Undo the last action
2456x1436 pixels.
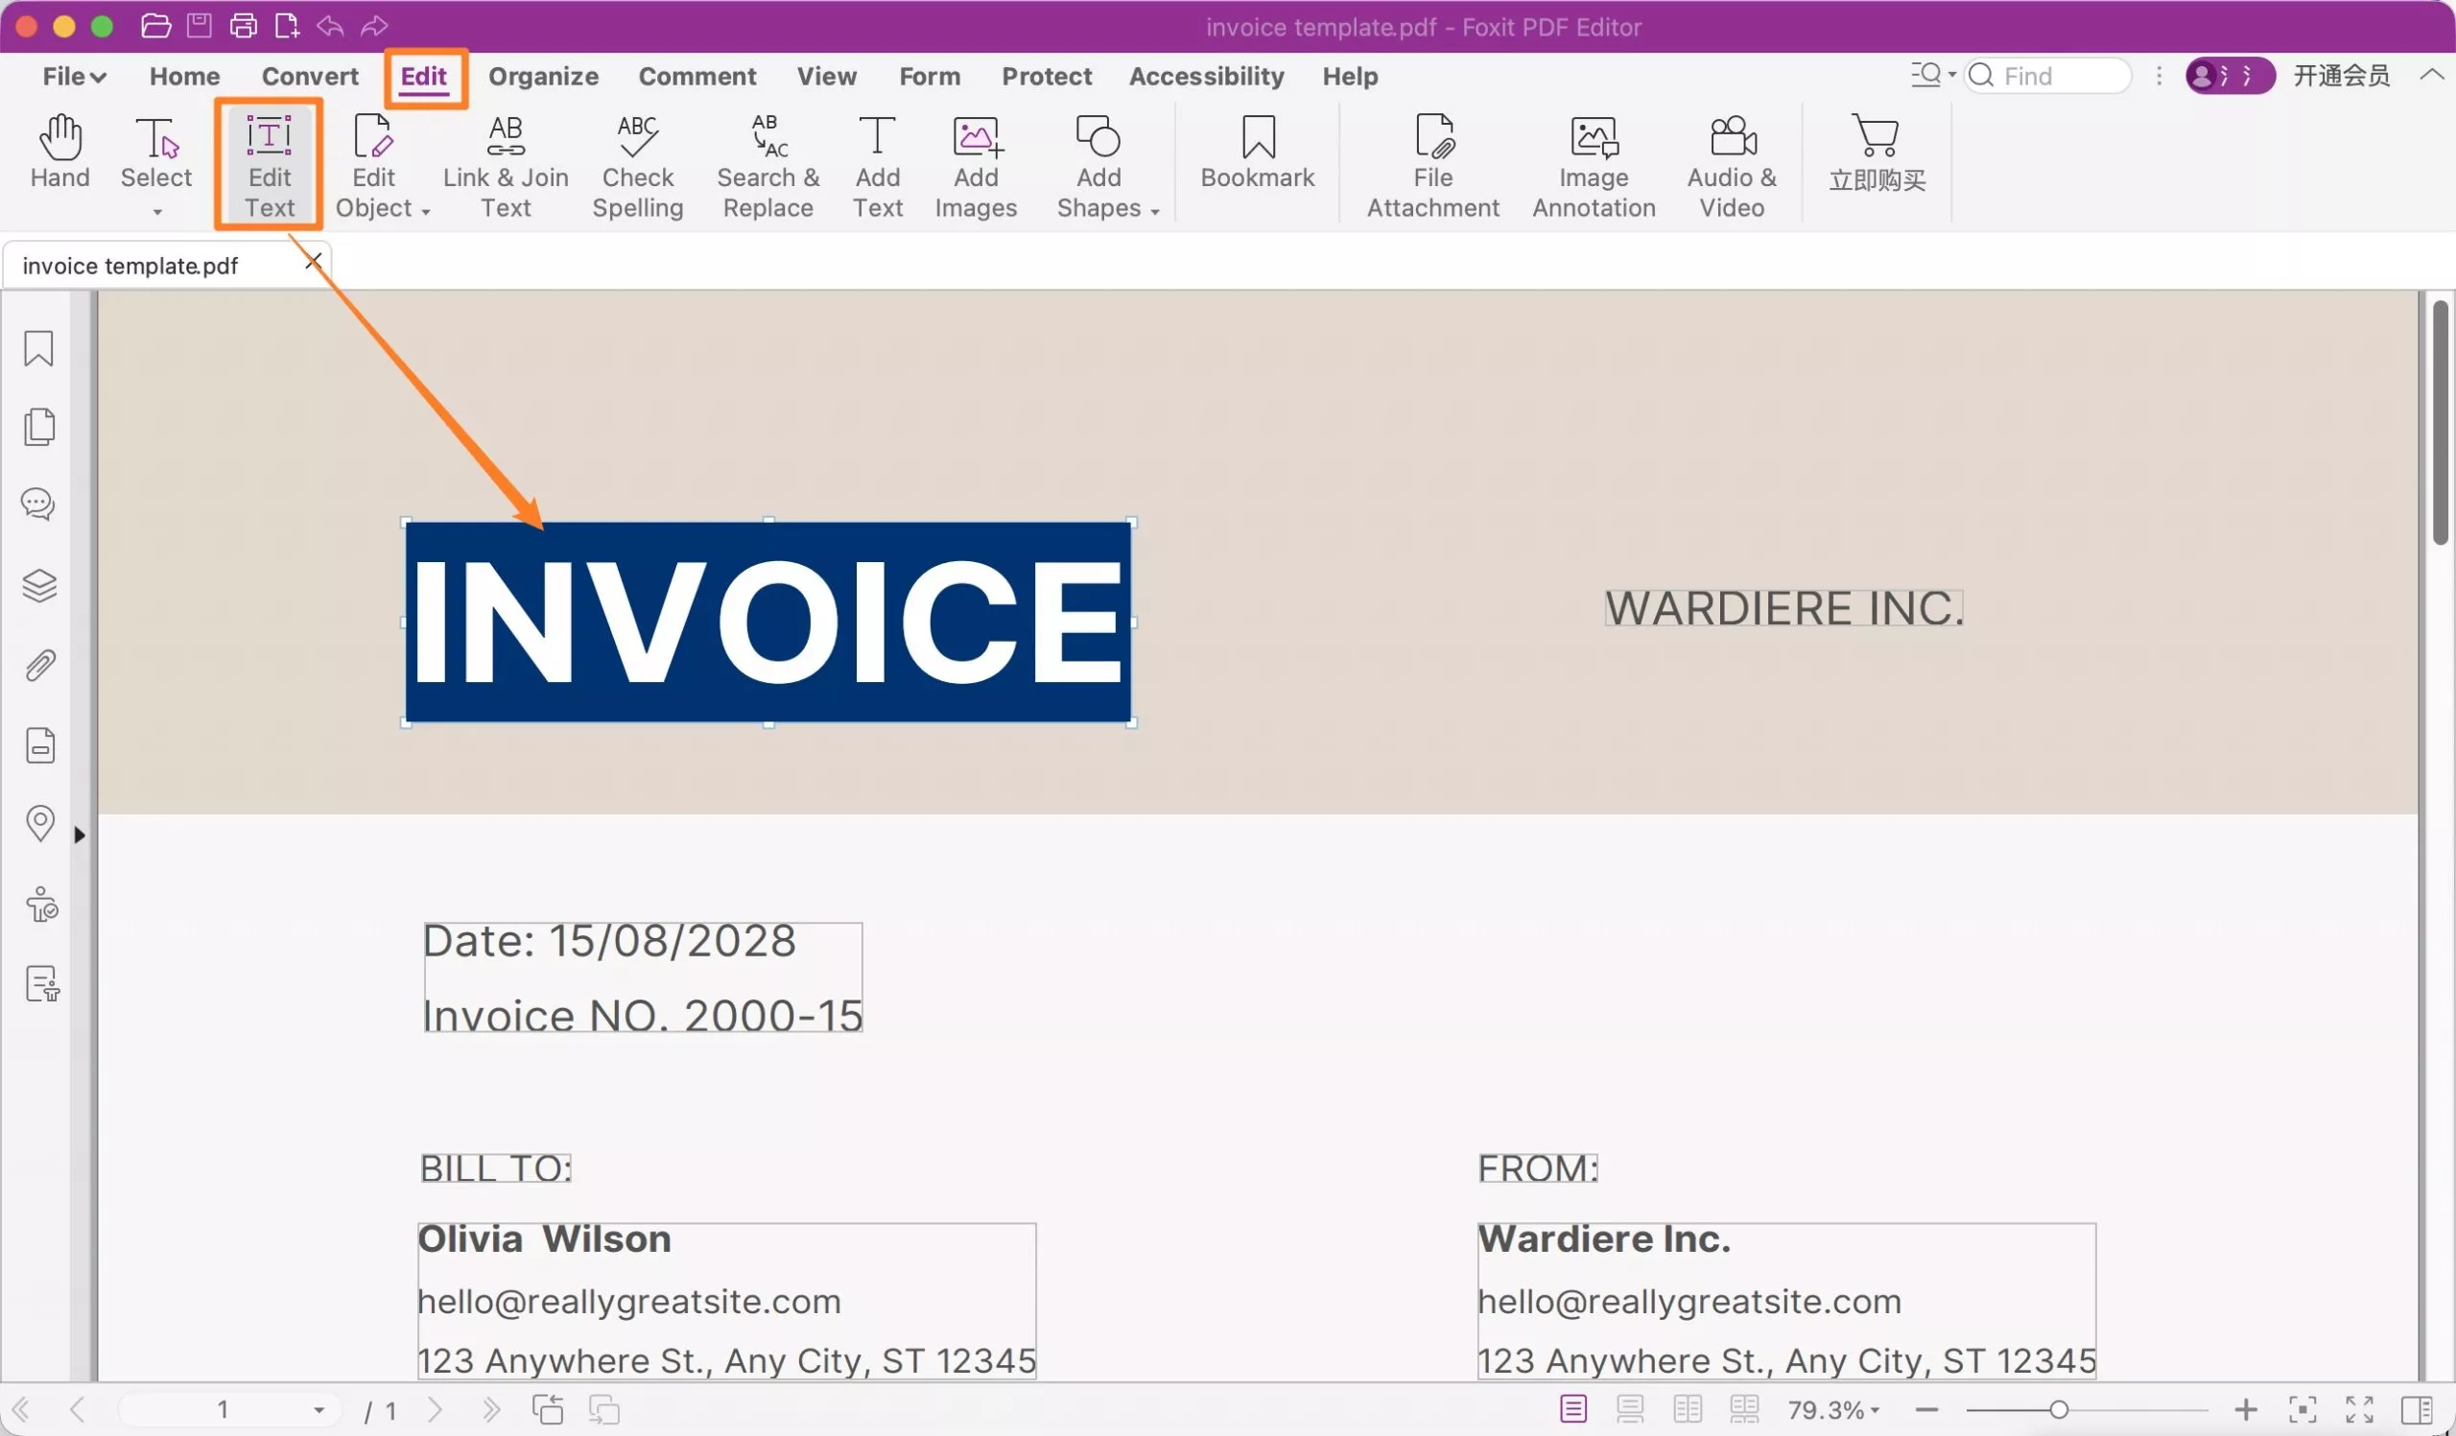[x=330, y=26]
